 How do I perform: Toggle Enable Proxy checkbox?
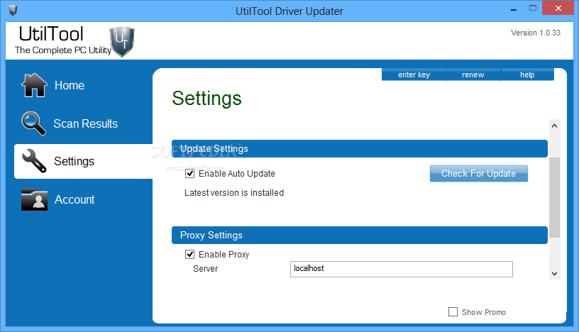189,254
